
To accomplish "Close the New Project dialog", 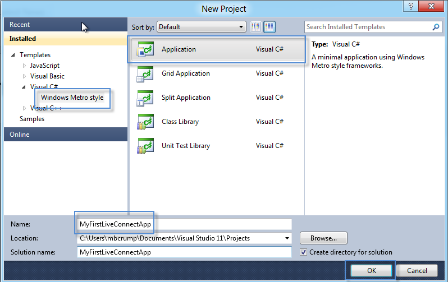I will (x=431, y=6).
